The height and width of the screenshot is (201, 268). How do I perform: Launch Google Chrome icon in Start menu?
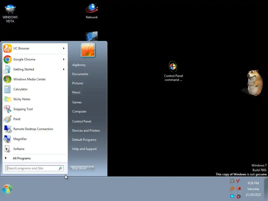[x=8, y=59]
